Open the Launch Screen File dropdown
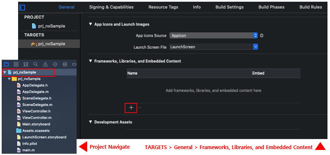 pos(214,47)
